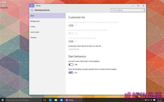164x102 pixels.
Task: Click the Customize list heading
Action: [x=77, y=17]
